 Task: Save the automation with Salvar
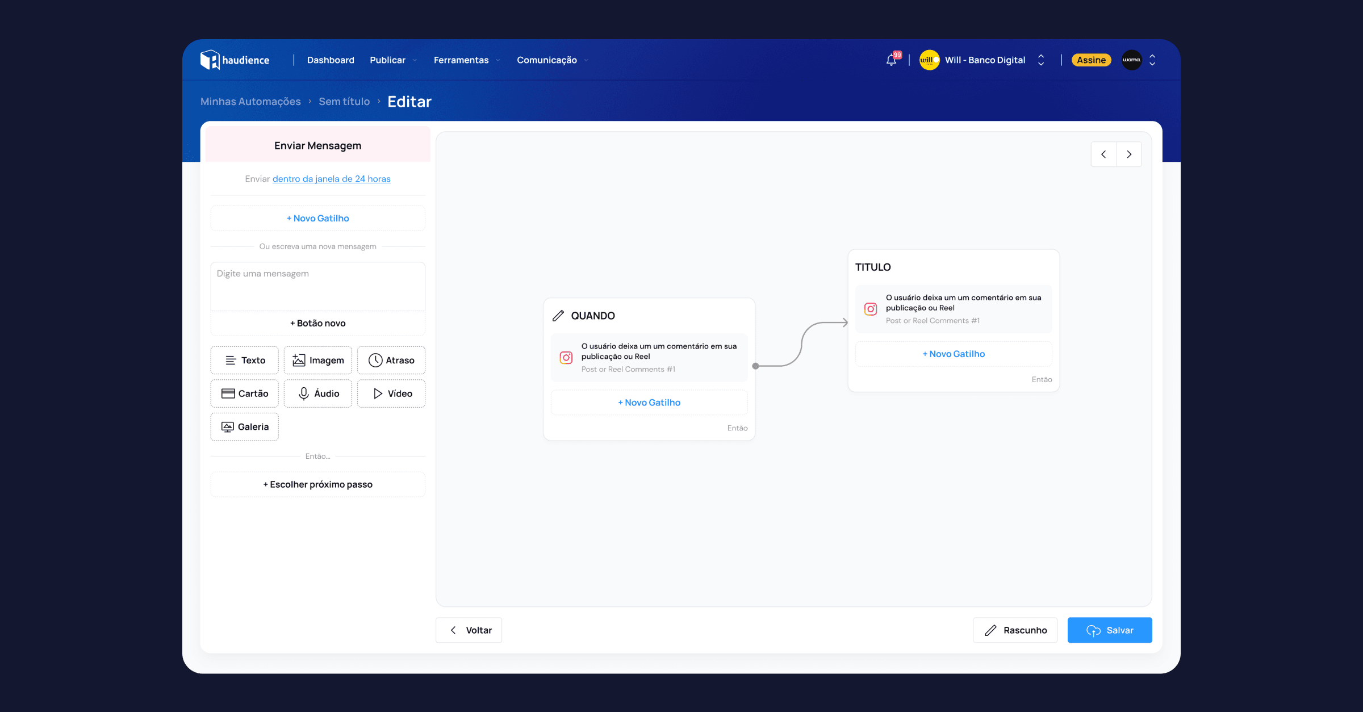click(1109, 630)
